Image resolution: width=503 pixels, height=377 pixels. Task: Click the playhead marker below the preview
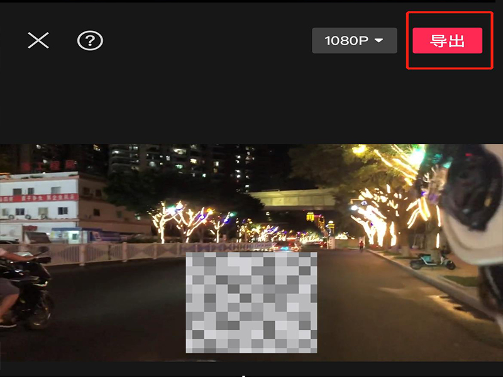click(244, 374)
